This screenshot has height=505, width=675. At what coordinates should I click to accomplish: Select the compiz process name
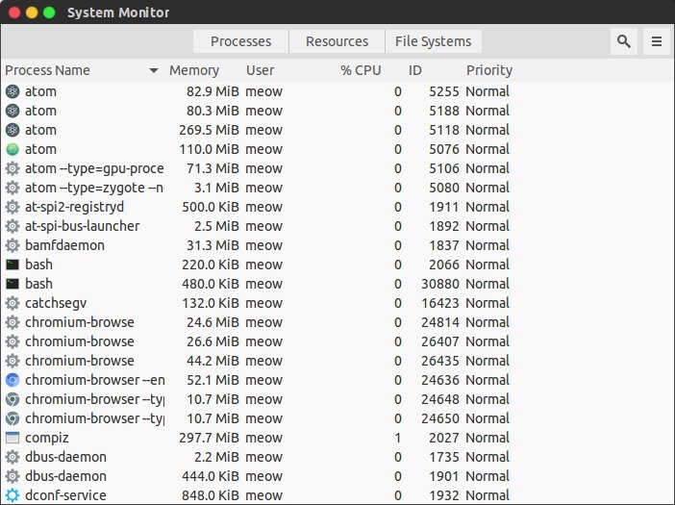47,438
